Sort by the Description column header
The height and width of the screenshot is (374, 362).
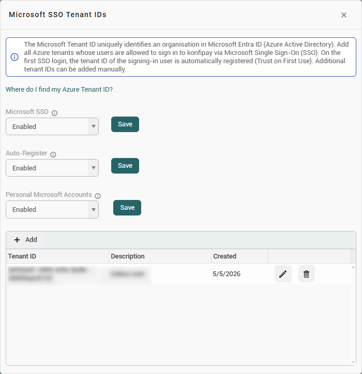point(160,256)
